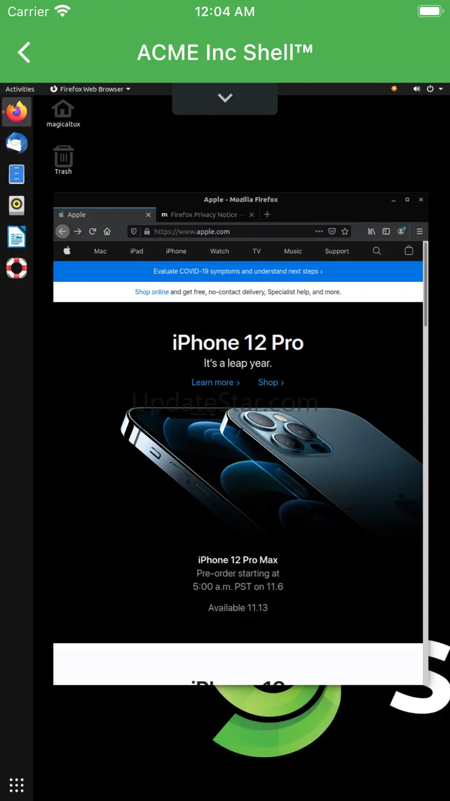Toggle Firefox sidebar
This screenshot has height=801, width=450.
386,232
